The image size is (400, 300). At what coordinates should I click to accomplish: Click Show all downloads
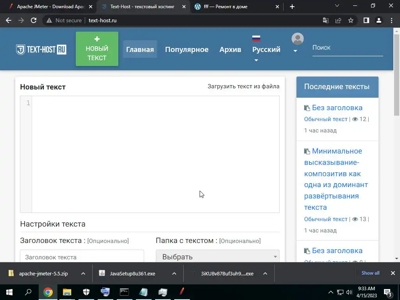(x=370, y=273)
